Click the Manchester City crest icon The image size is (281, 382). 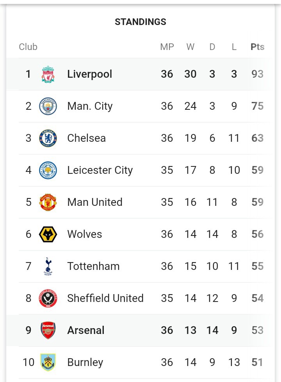[48, 106]
